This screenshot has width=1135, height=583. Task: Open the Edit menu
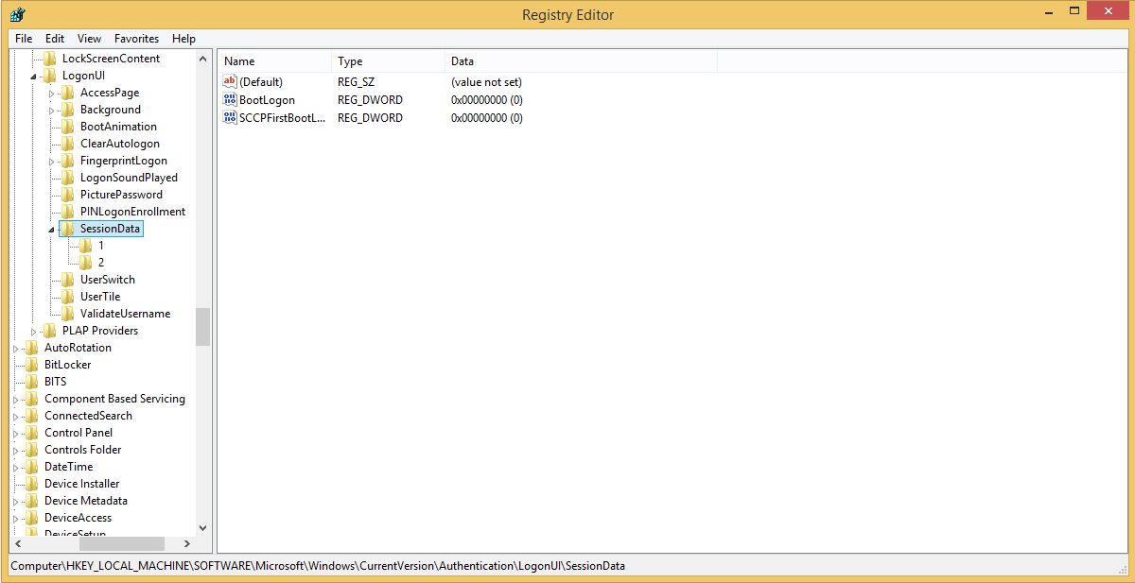click(x=55, y=39)
